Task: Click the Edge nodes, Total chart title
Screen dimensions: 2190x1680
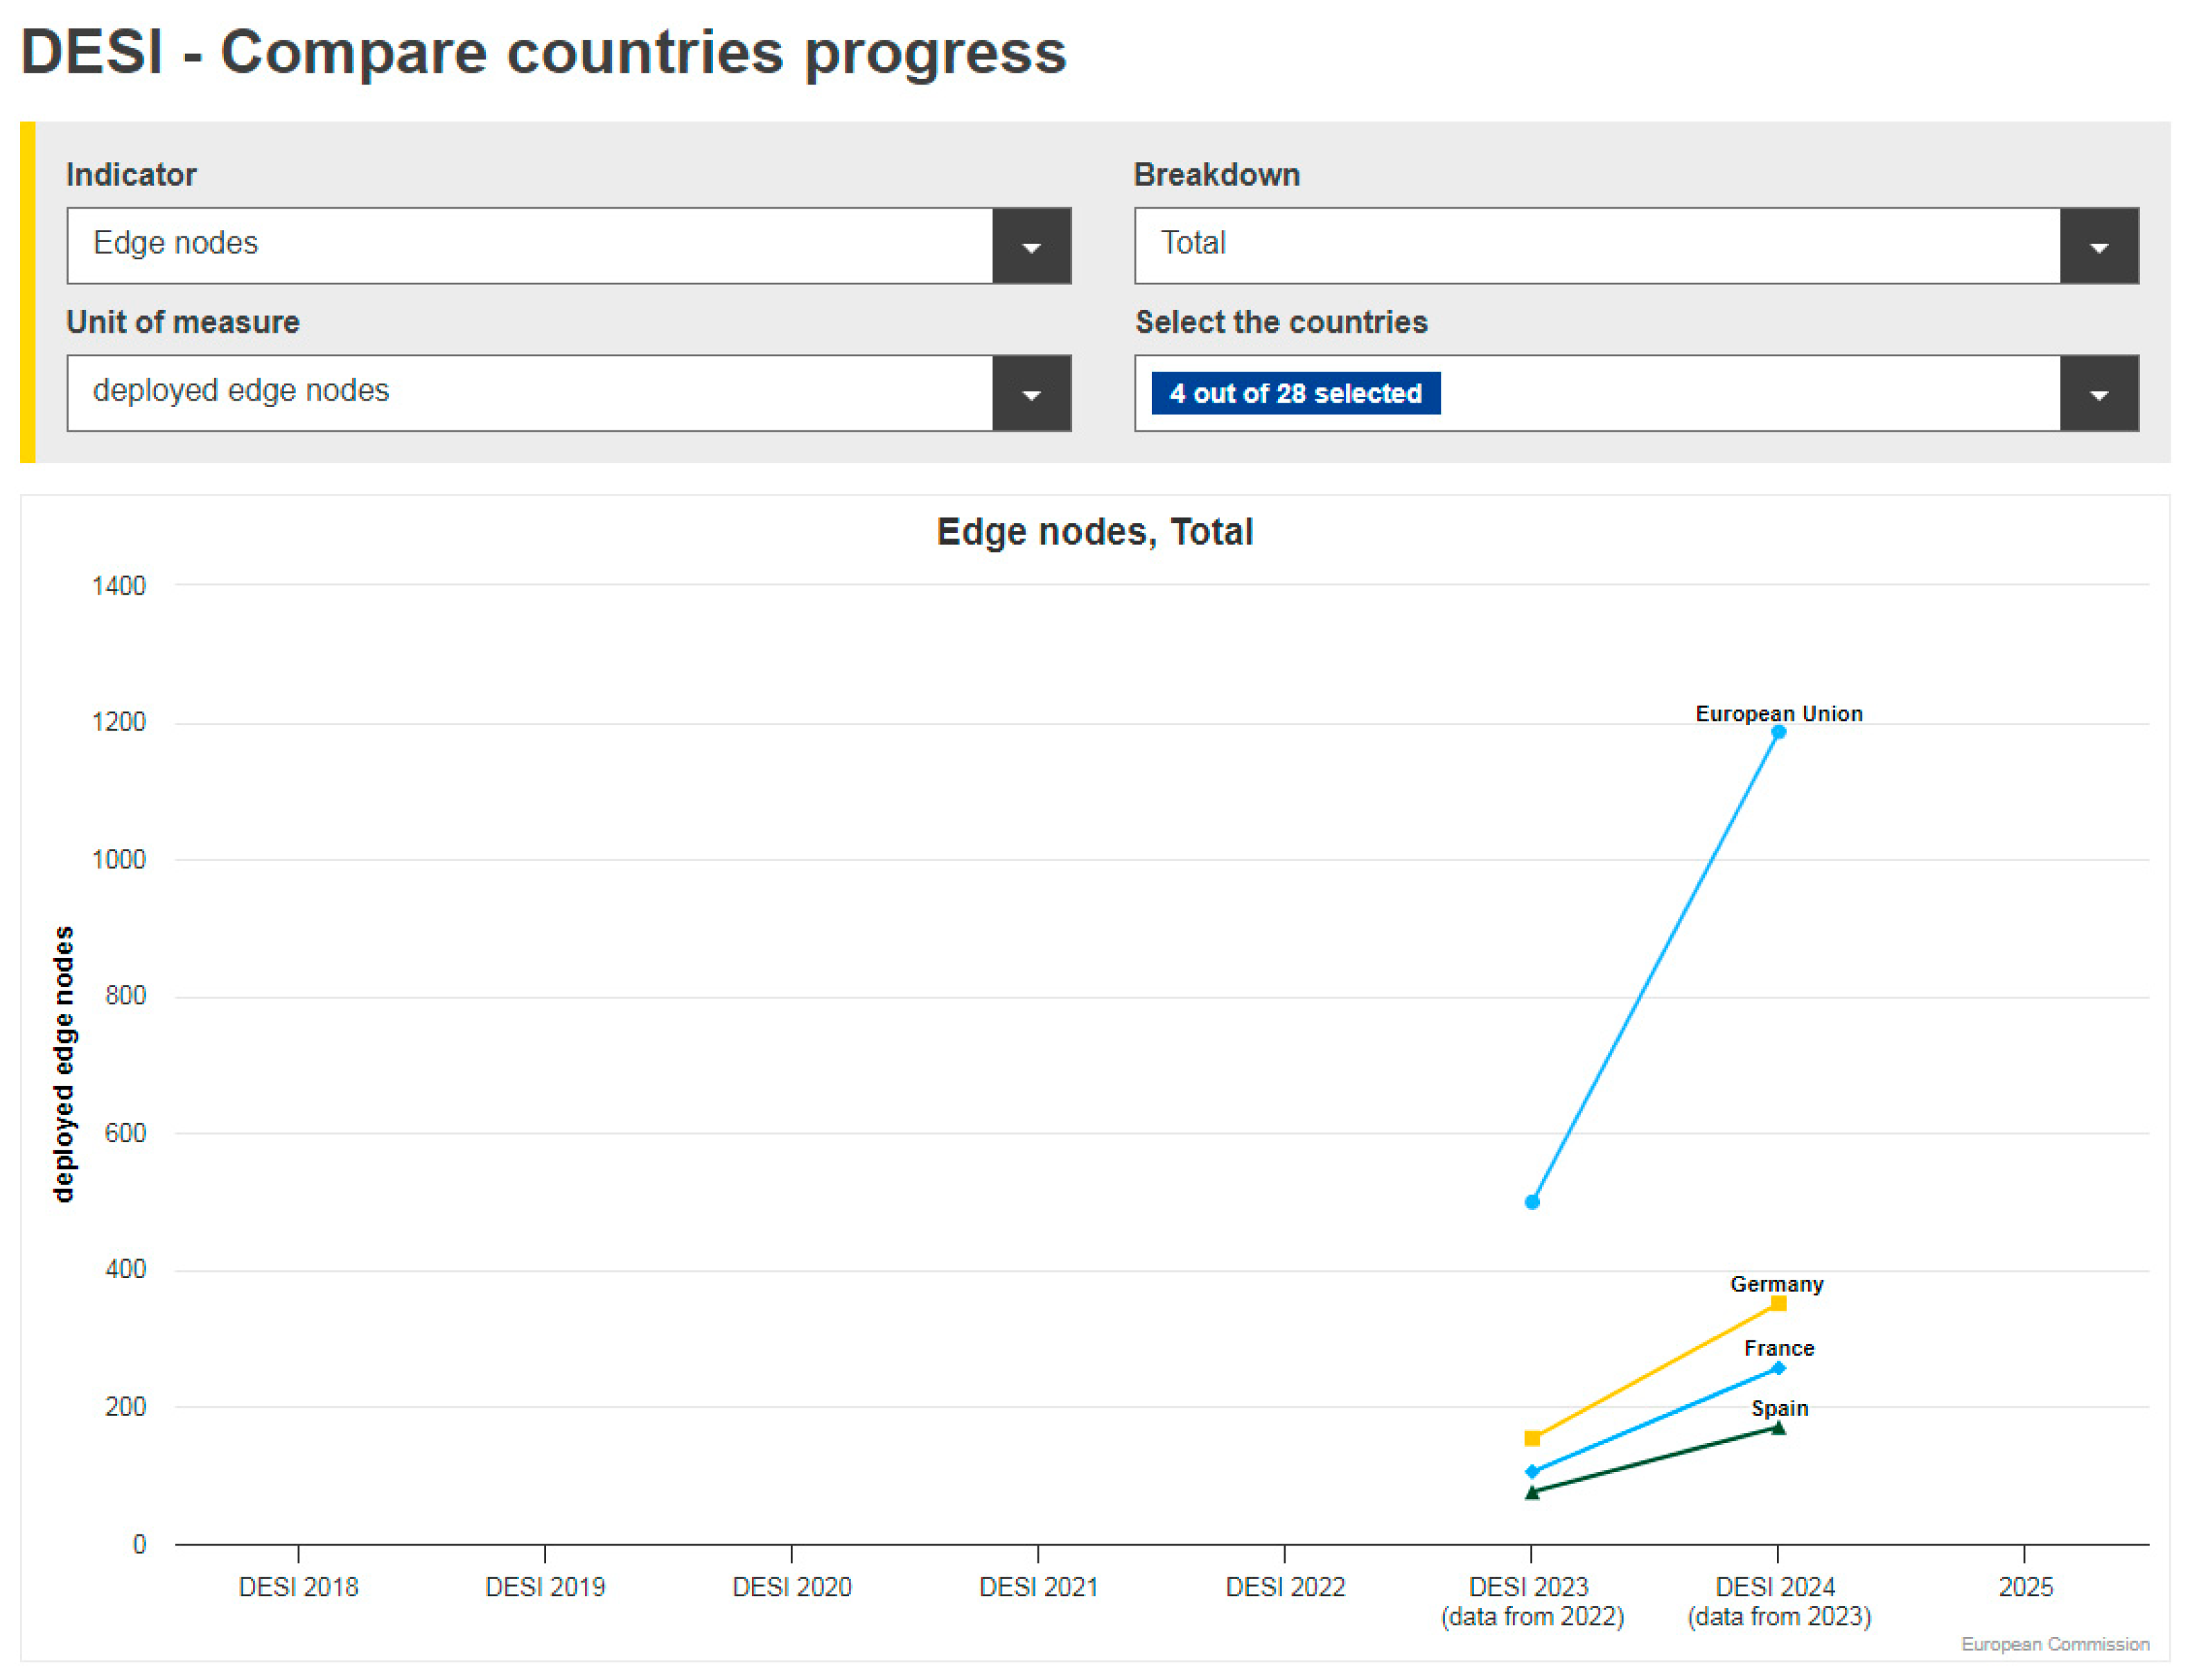Action: coord(1094,532)
